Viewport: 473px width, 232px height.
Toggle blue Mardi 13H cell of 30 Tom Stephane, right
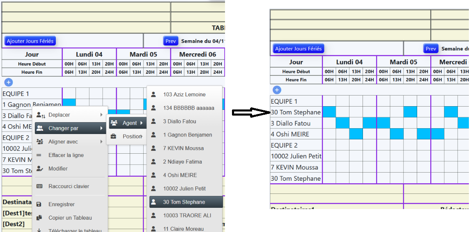coord(410,112)
